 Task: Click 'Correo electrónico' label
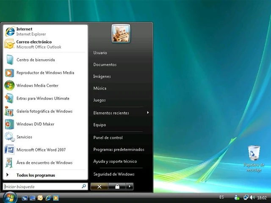click(x=34, y=42)
